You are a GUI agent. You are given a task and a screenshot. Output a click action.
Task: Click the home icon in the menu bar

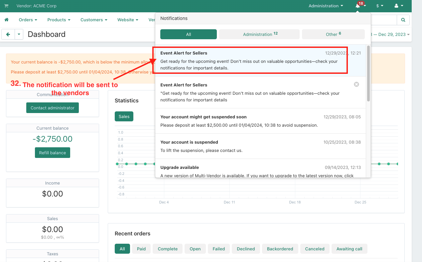[6, 20]
